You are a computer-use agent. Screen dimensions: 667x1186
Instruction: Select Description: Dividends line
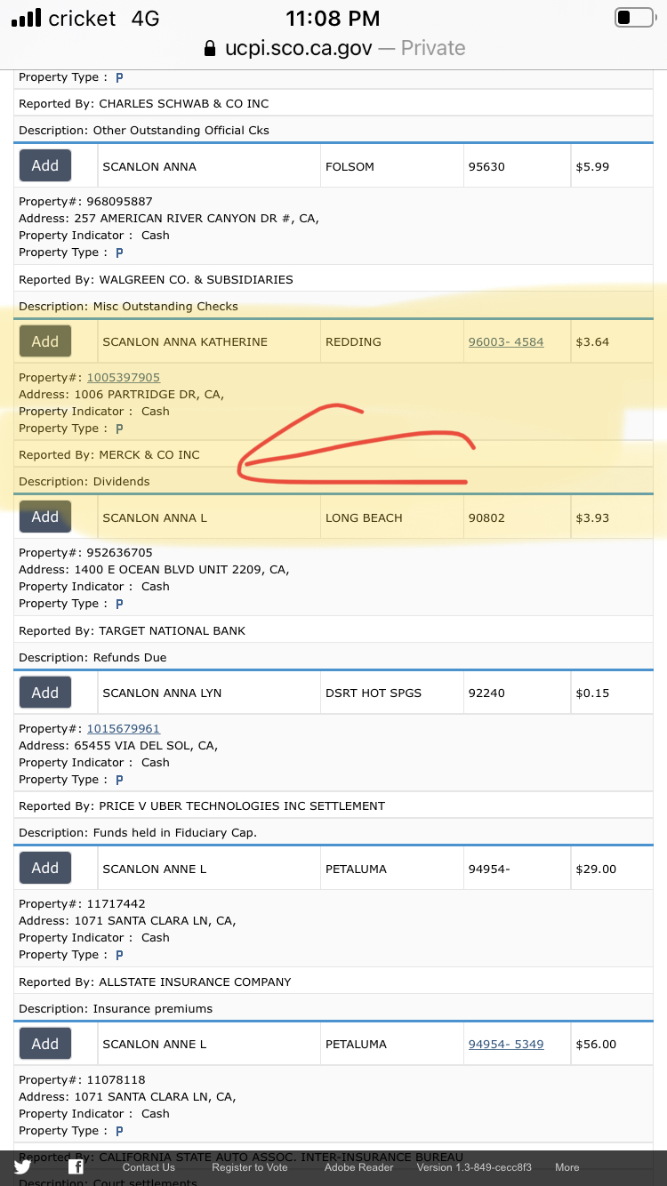[84, 481]
